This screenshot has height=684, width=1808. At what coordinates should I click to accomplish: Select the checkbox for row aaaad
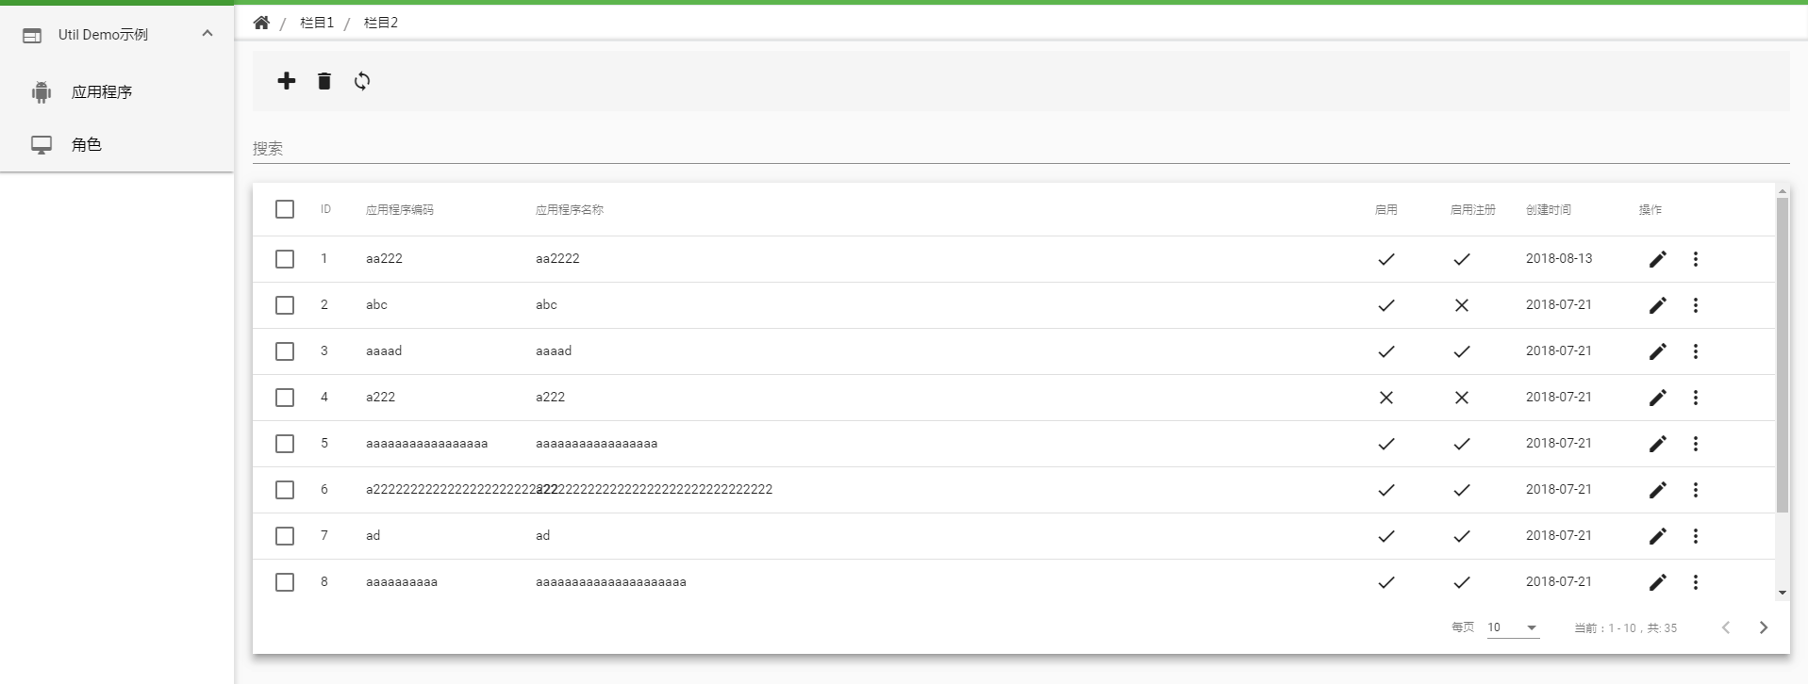click(x=285, y=351)
